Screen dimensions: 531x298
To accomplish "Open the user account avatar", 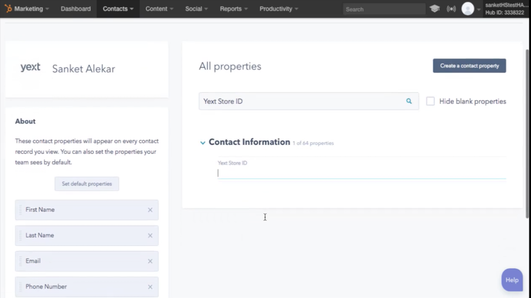I will (x=467, y=9).
